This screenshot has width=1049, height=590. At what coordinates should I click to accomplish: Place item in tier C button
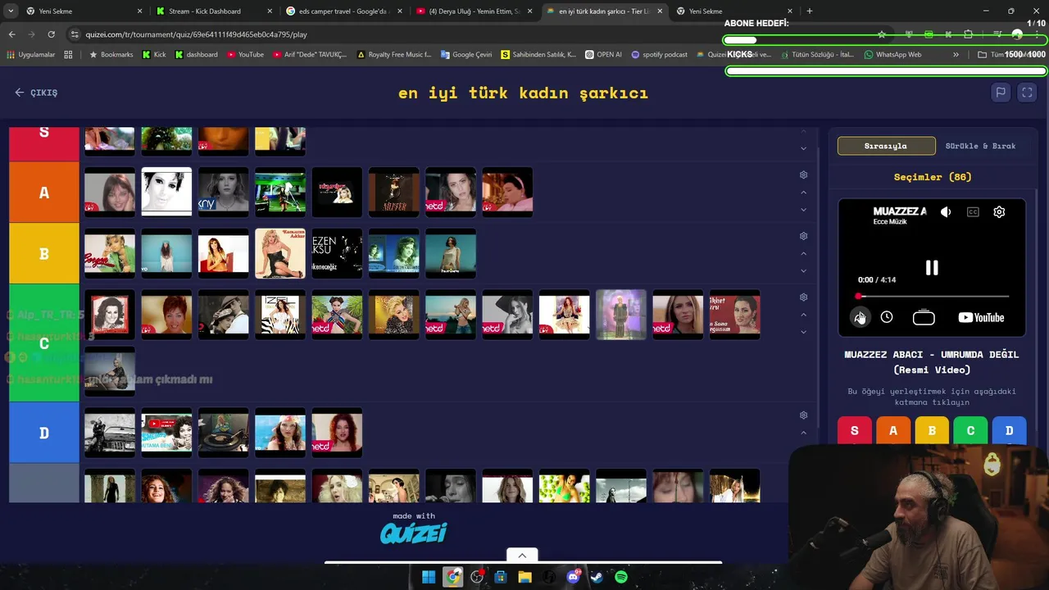click(970, 431)
